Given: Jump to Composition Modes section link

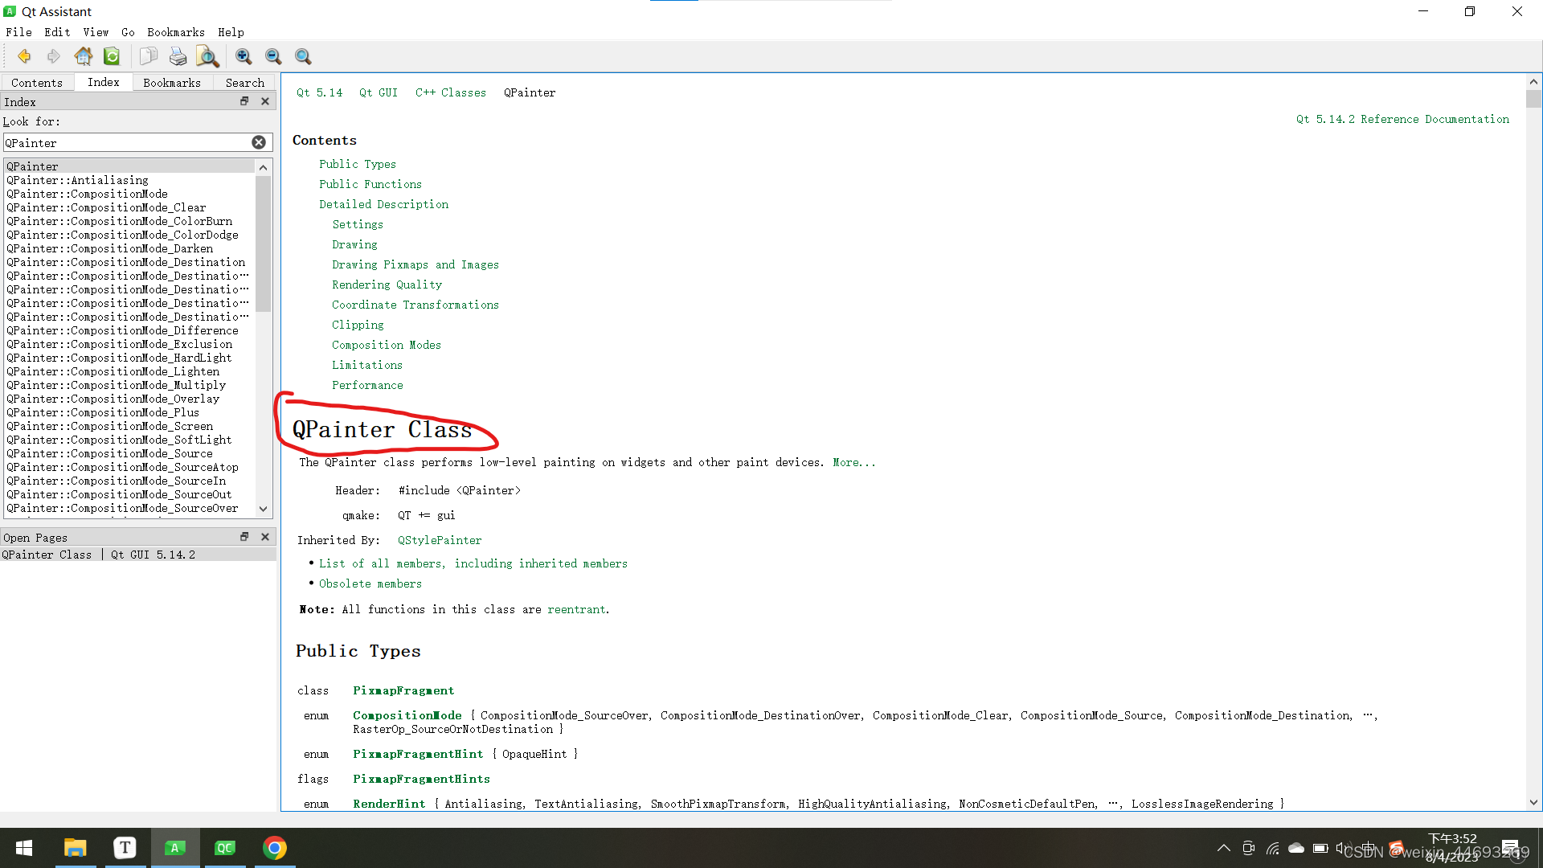Looking at the screenshot, I should (387, 345).
